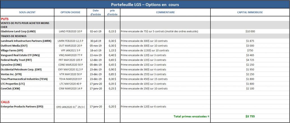Select the TRADES DE REVENUS row
Image resolution: width=290 pixels, height=123 pixels.
[x=145, y=36]
